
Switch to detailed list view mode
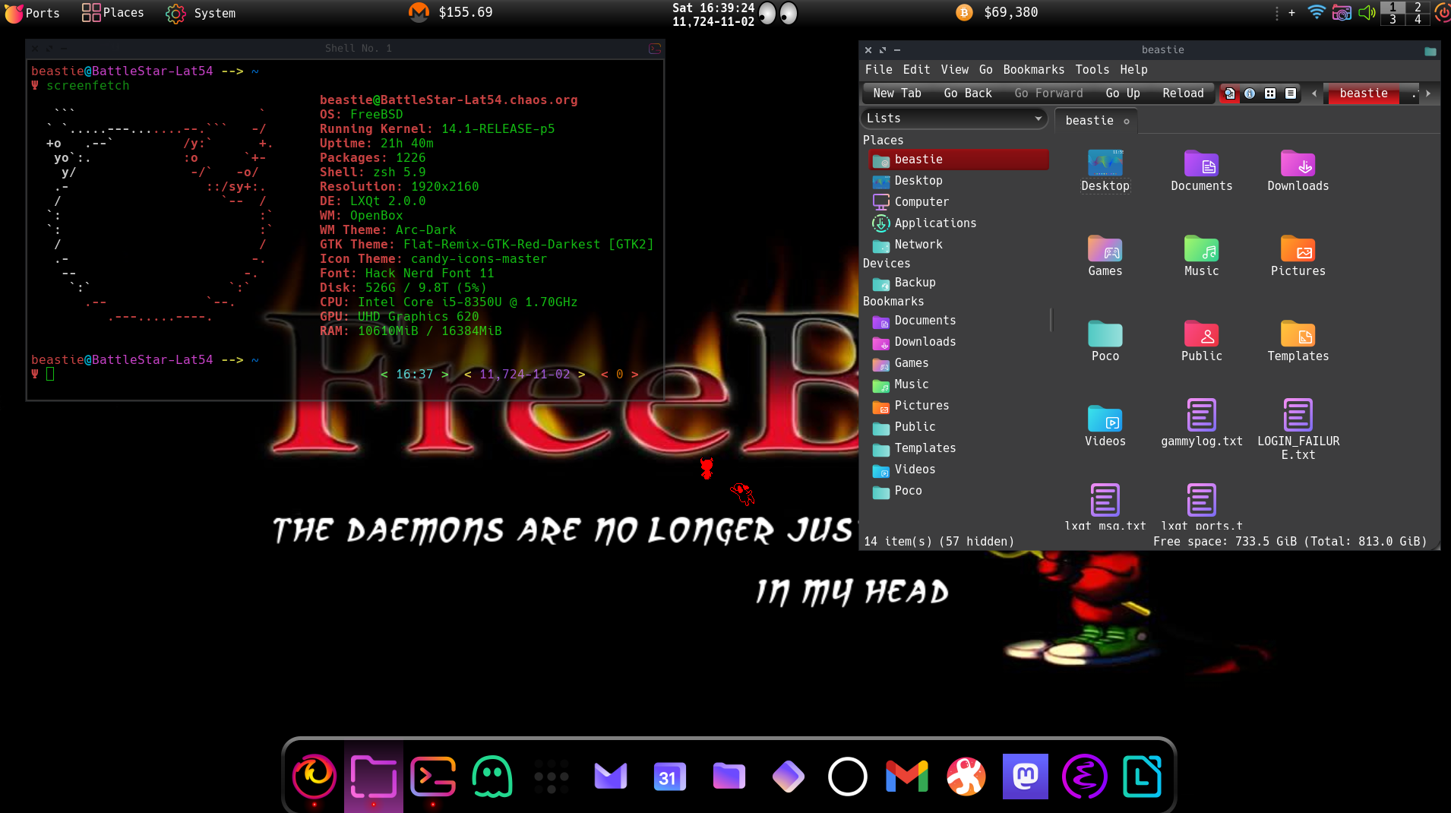click(1291, 93)
